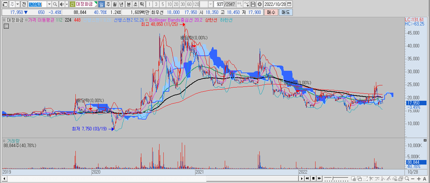
Task: Click the add-indicator line chart icon
Action: coord(246,4)
